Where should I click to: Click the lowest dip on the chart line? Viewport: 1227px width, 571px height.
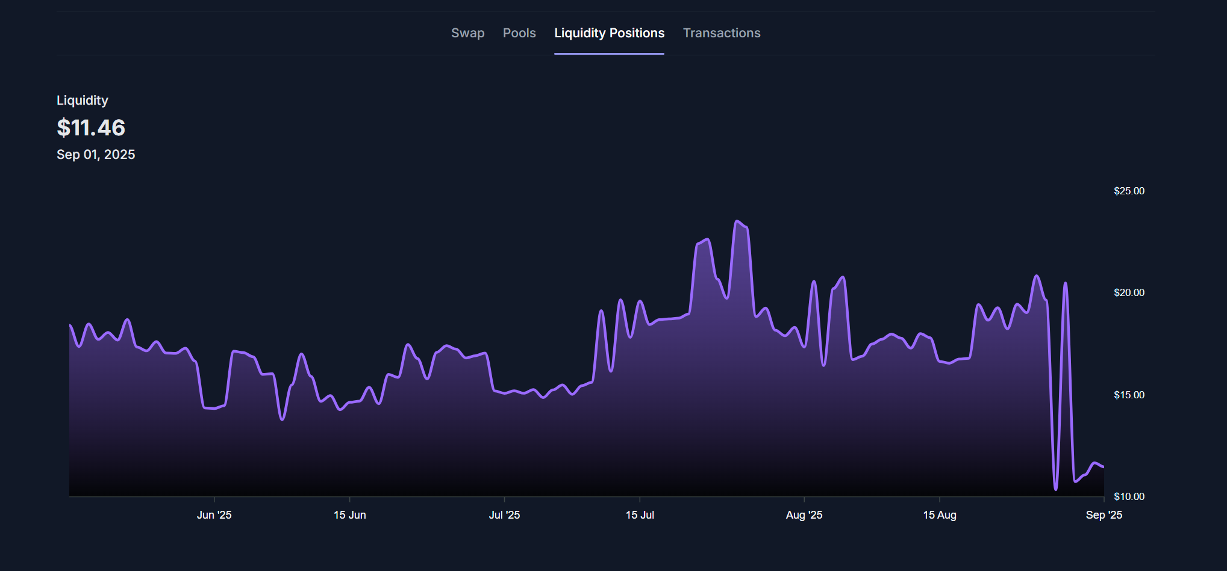pos(1055,489)
